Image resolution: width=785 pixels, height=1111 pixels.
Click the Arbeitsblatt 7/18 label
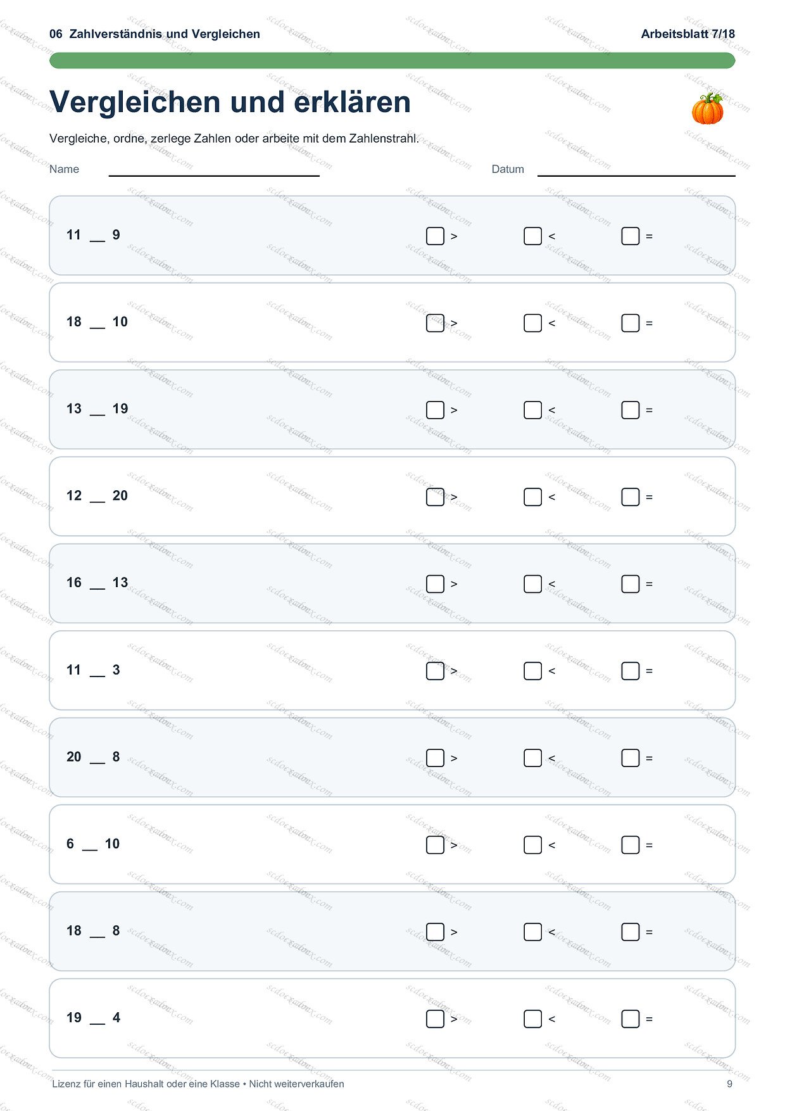[x=688, y=34]
